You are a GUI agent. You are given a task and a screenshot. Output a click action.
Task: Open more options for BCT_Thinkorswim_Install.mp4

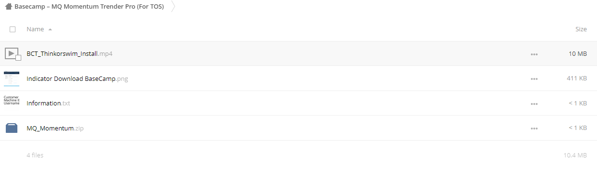point(534,54)
